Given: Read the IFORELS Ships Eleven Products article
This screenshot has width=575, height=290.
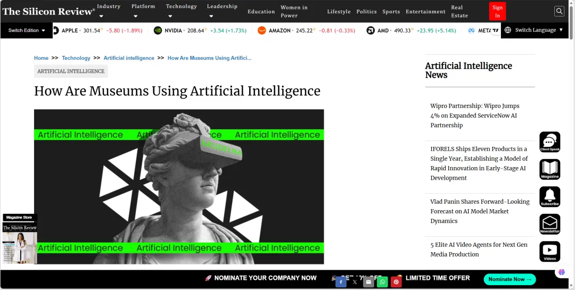Looking at the screenshot, I should click(x=480, y=163).
